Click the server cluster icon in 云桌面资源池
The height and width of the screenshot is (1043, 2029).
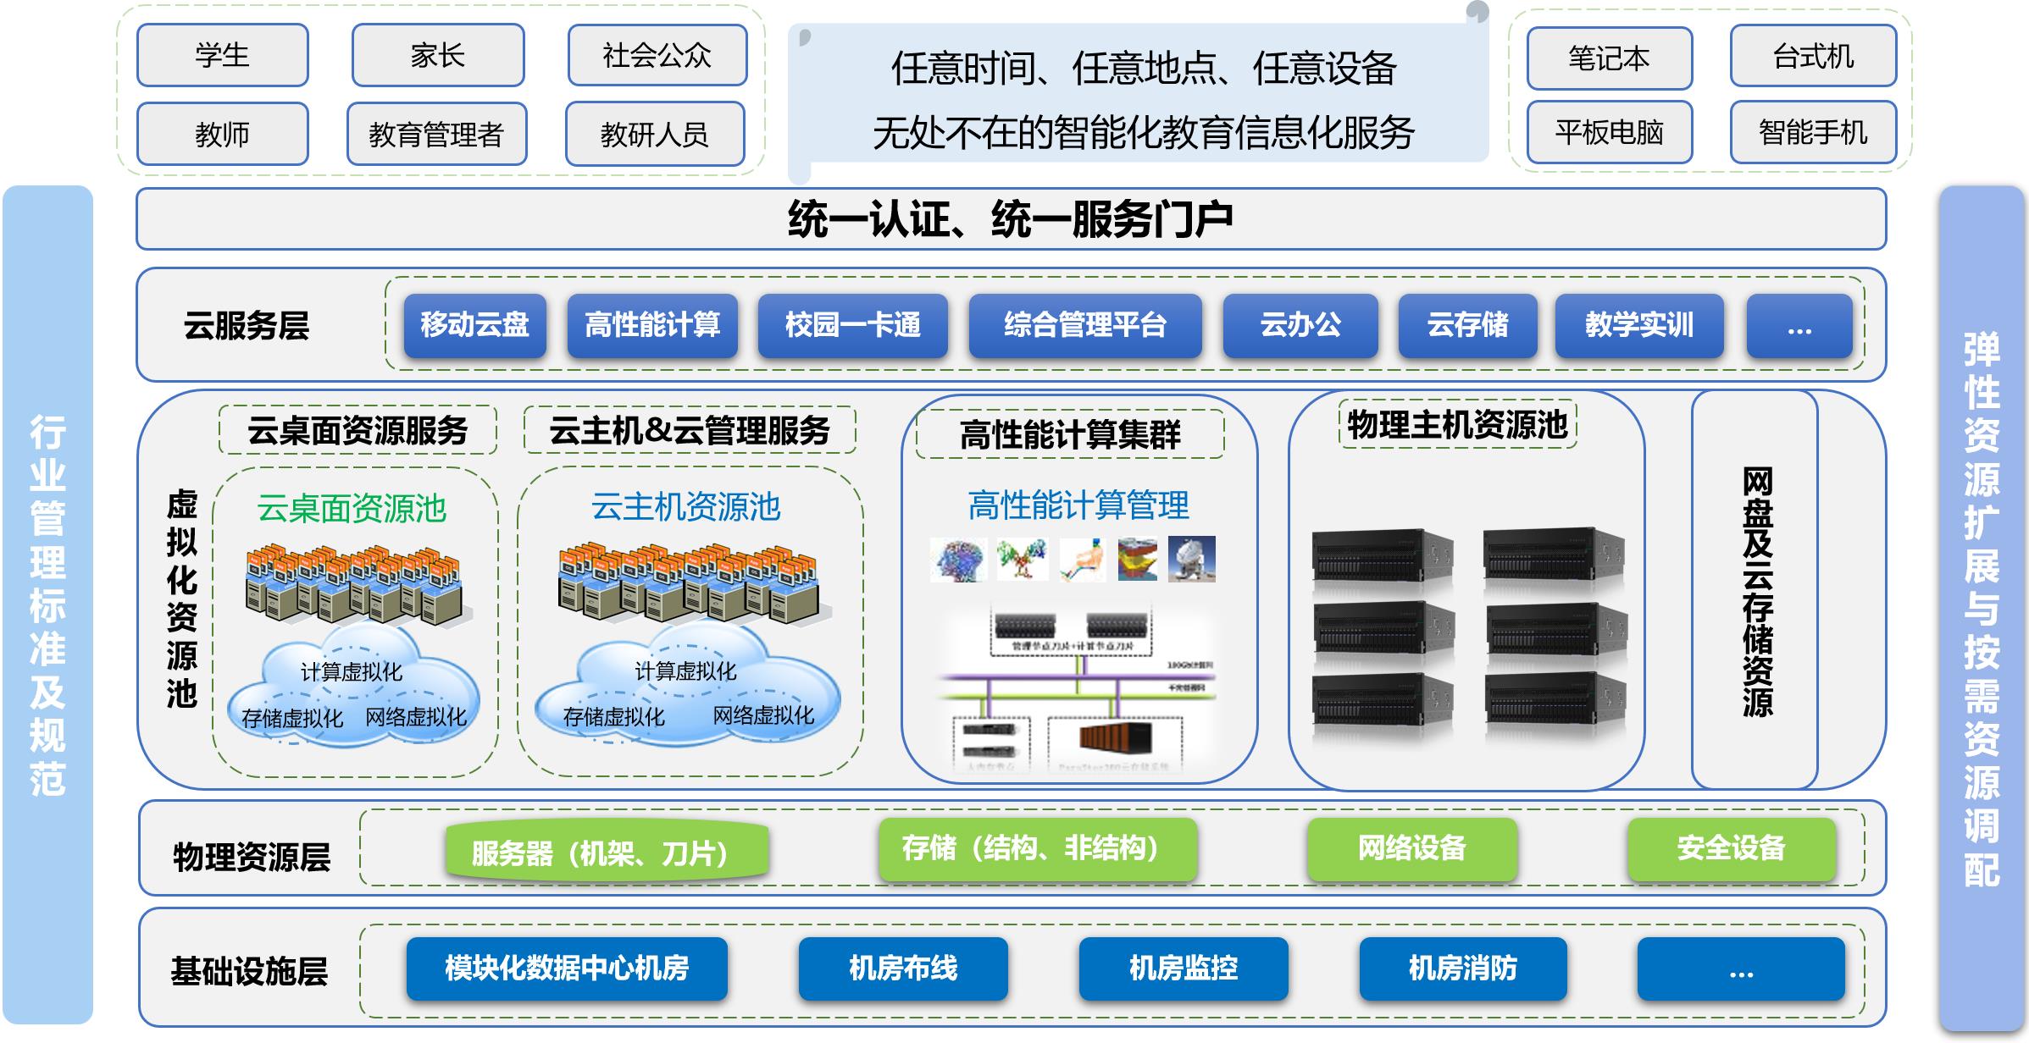click(x=355, y=585)
